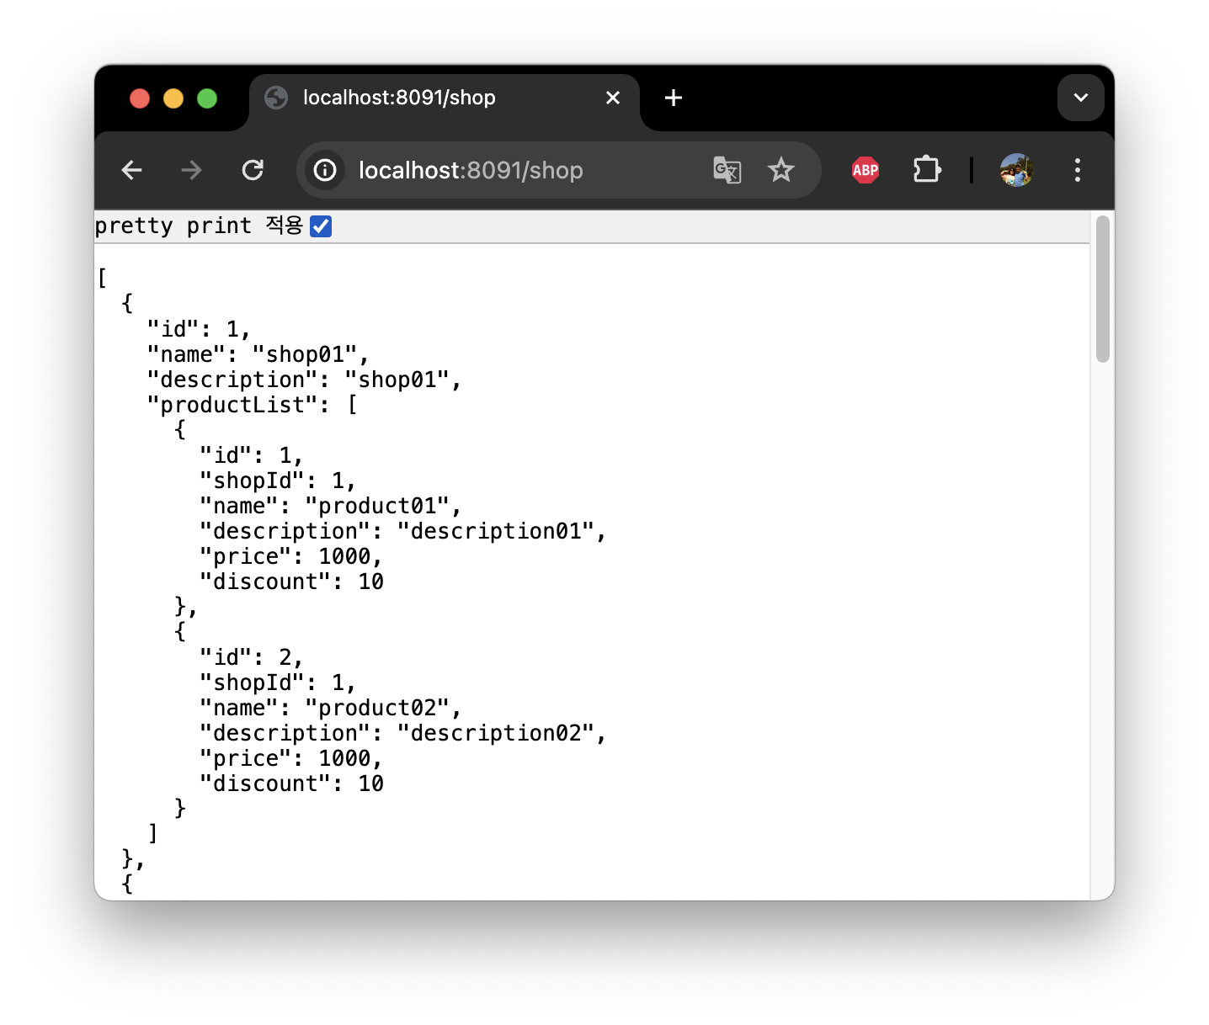The width and height of the screenshot is (1209, 1025).
Task: Open Chrome's three-dot menu
Action: (1077, 169)
